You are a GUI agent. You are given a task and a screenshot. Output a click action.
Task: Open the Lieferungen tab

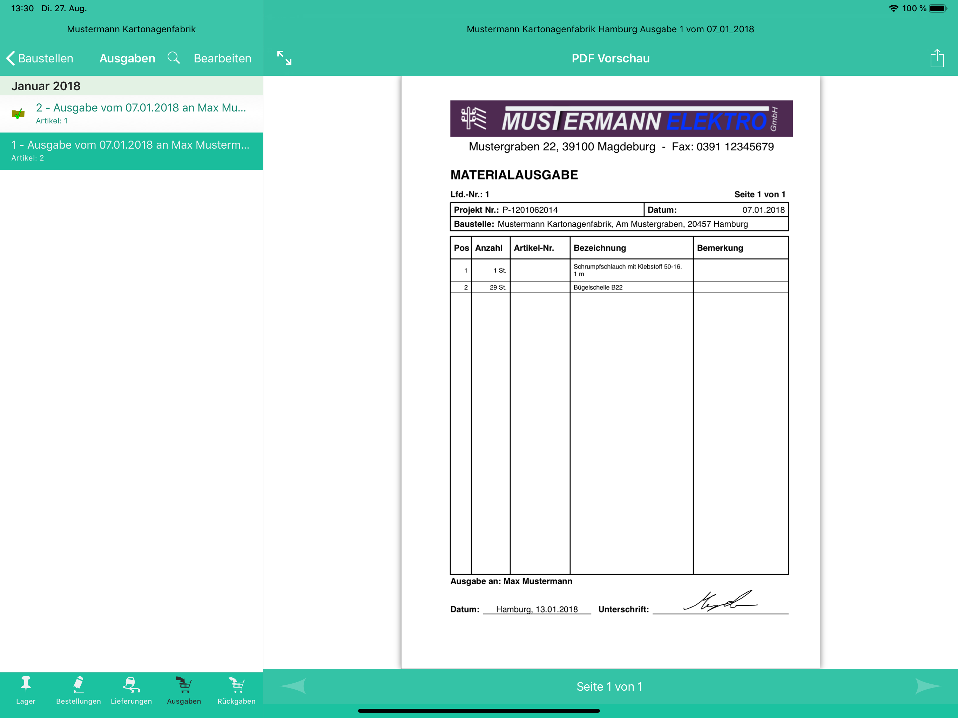(131, 690)
